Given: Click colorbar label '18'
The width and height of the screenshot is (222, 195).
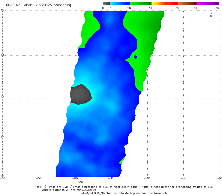Looking at the screenshot, I should pyautogui.click(x=129, y=8).
